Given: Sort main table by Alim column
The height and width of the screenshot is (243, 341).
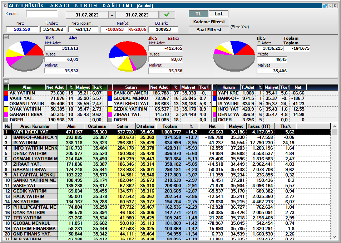Looking at the screenshot, I should [x=71, y=126].
